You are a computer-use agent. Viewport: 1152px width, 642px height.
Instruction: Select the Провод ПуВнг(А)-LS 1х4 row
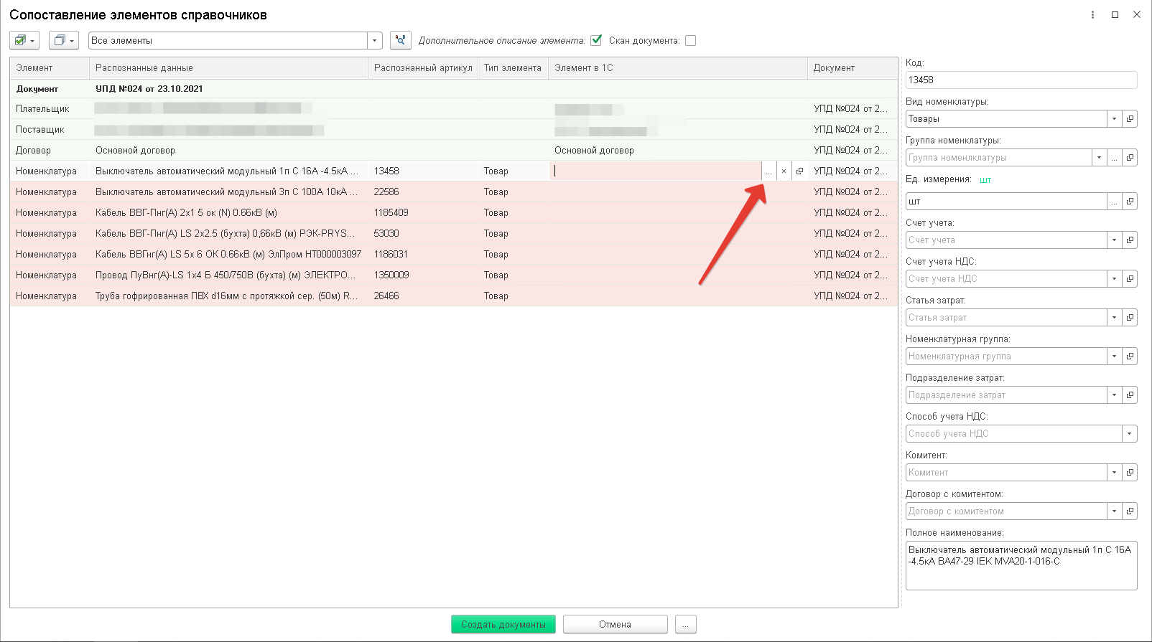[454, 275]
